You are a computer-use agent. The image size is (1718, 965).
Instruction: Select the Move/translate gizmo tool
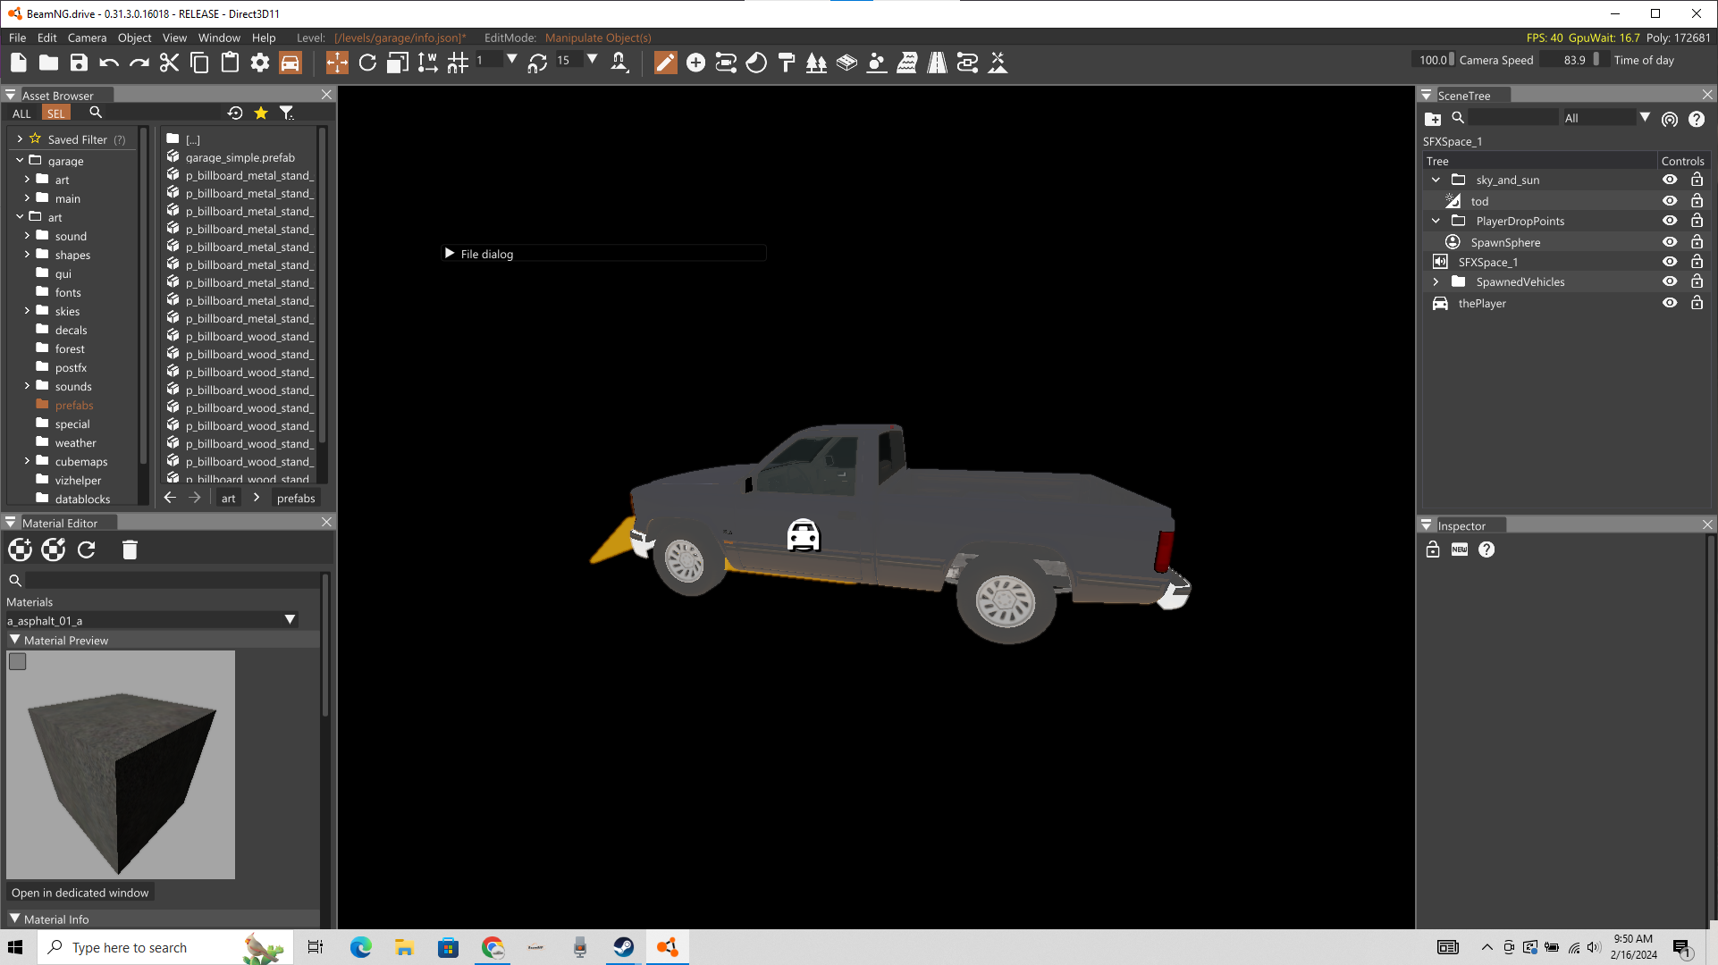tap(337, 63)
